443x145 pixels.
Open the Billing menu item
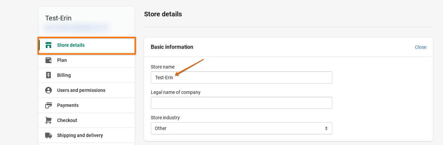64,75
